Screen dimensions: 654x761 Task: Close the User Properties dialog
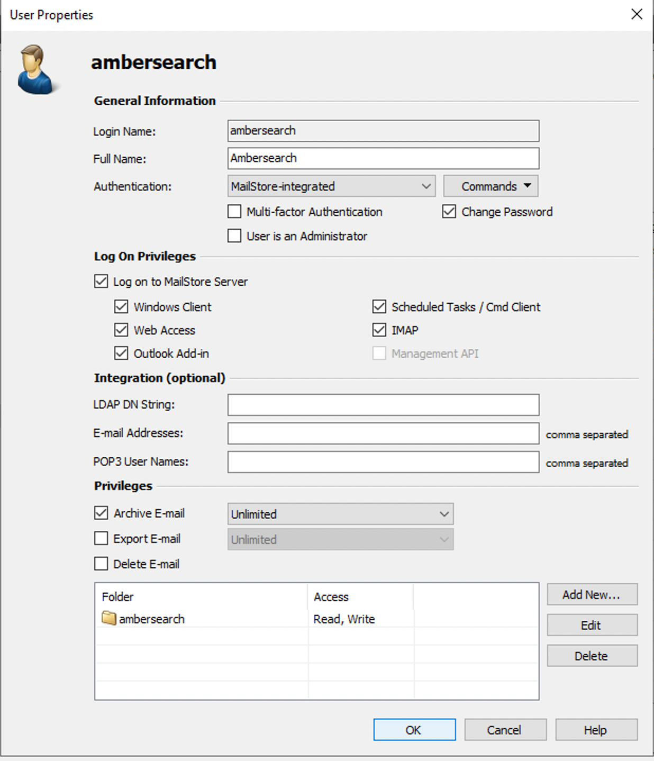click(637, 14)
